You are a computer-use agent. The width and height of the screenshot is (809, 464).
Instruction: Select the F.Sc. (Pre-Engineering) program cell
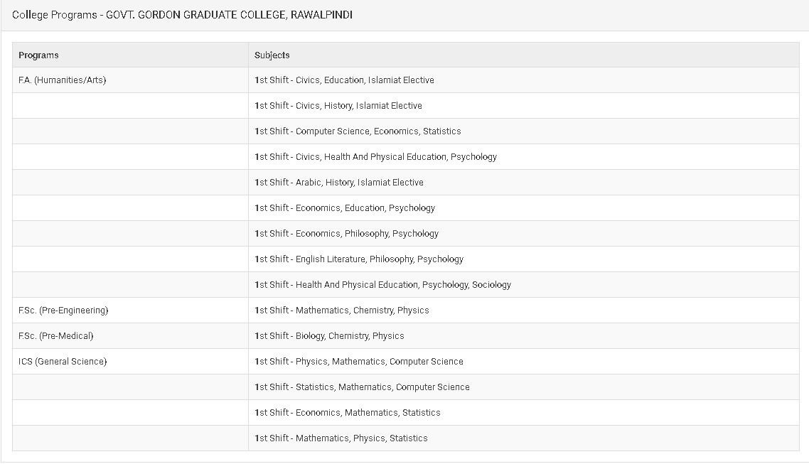click(63, 311)
